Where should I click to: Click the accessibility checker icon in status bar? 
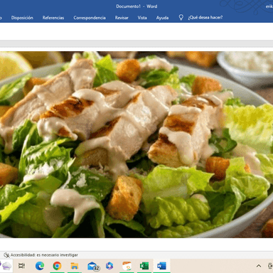pyautogui.click(x=6, y=255)
